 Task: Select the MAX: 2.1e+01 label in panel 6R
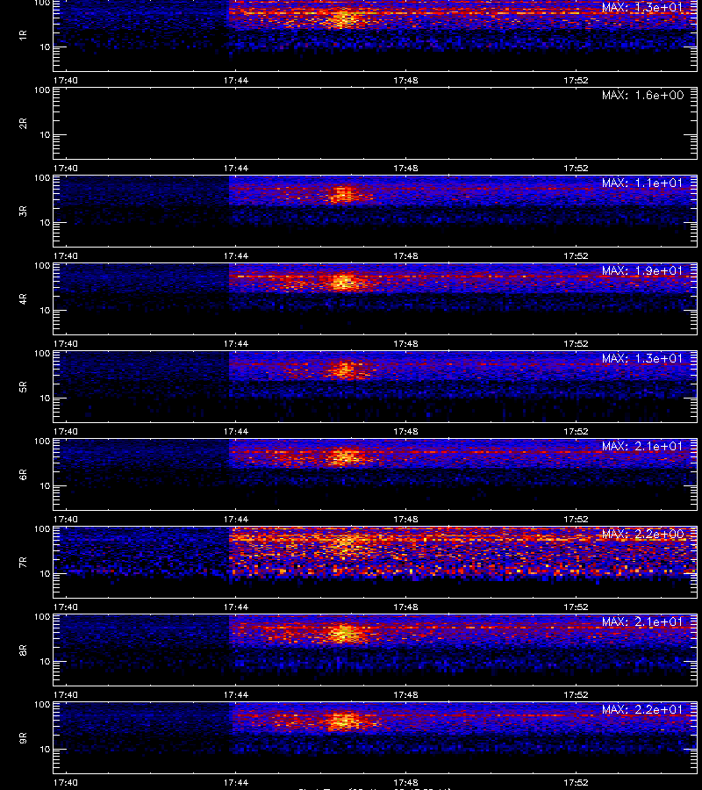click(642, 447)
